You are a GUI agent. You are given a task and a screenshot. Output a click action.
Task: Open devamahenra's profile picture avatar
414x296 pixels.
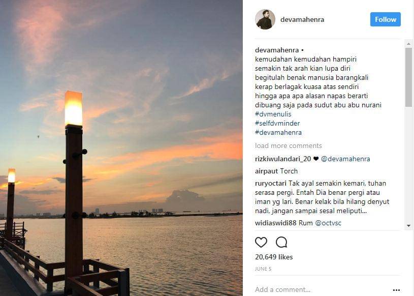265,19
